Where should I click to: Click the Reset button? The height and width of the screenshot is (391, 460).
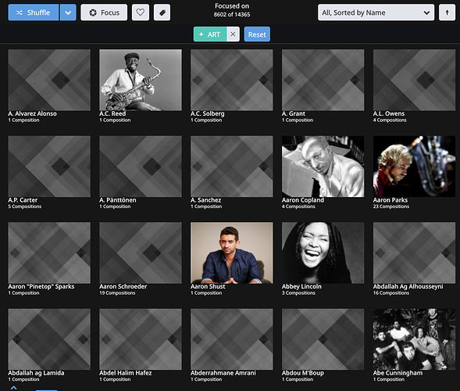pyautogui.click(x=257, y=34)
